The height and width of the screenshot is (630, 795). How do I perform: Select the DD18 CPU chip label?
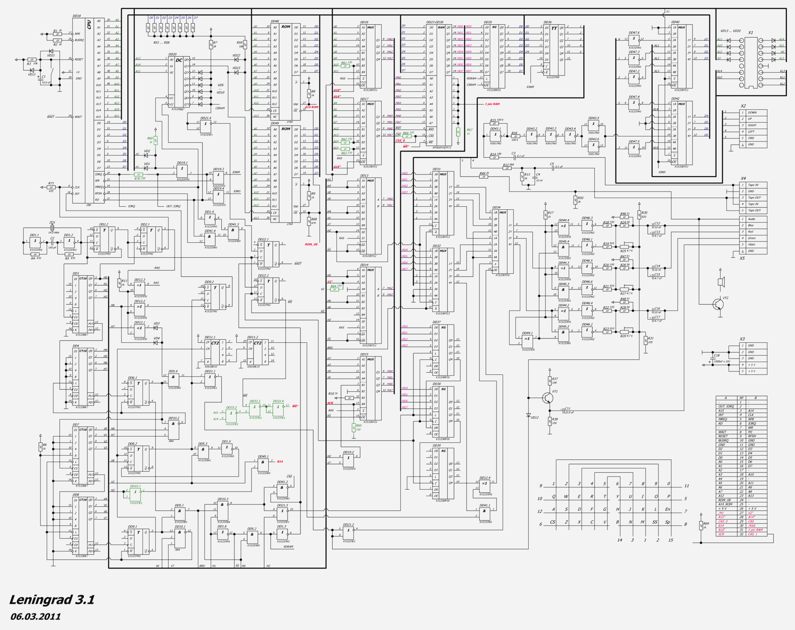(77, 16)
